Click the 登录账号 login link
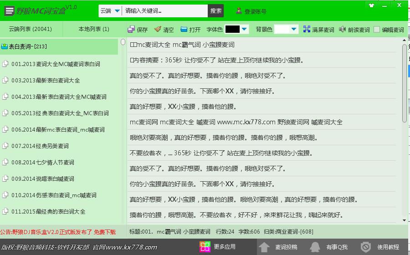 255,11
